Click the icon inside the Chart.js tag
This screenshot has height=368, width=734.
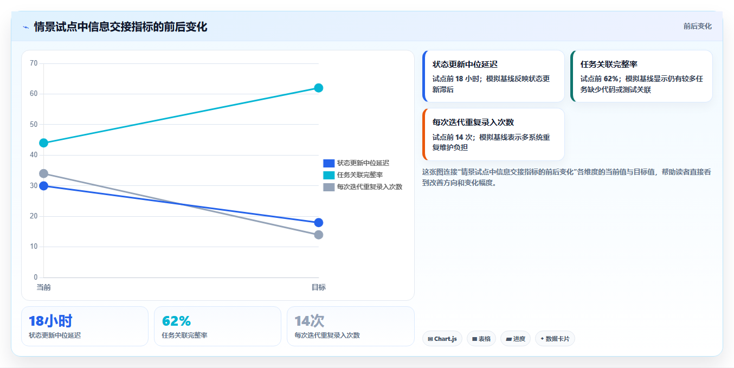click(x=430, y=339)
